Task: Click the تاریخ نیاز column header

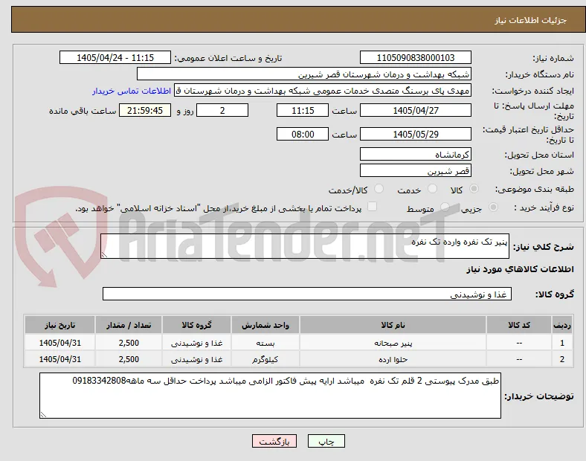Action: pos(59,325)
